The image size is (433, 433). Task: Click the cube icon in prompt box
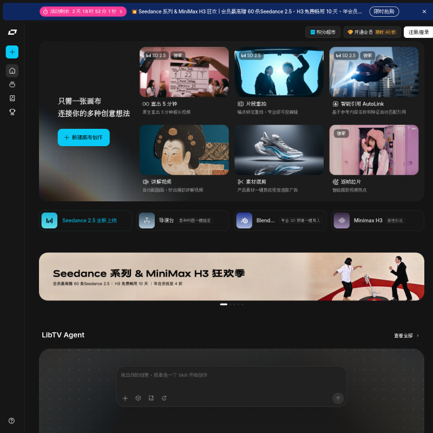click(138, 398)
